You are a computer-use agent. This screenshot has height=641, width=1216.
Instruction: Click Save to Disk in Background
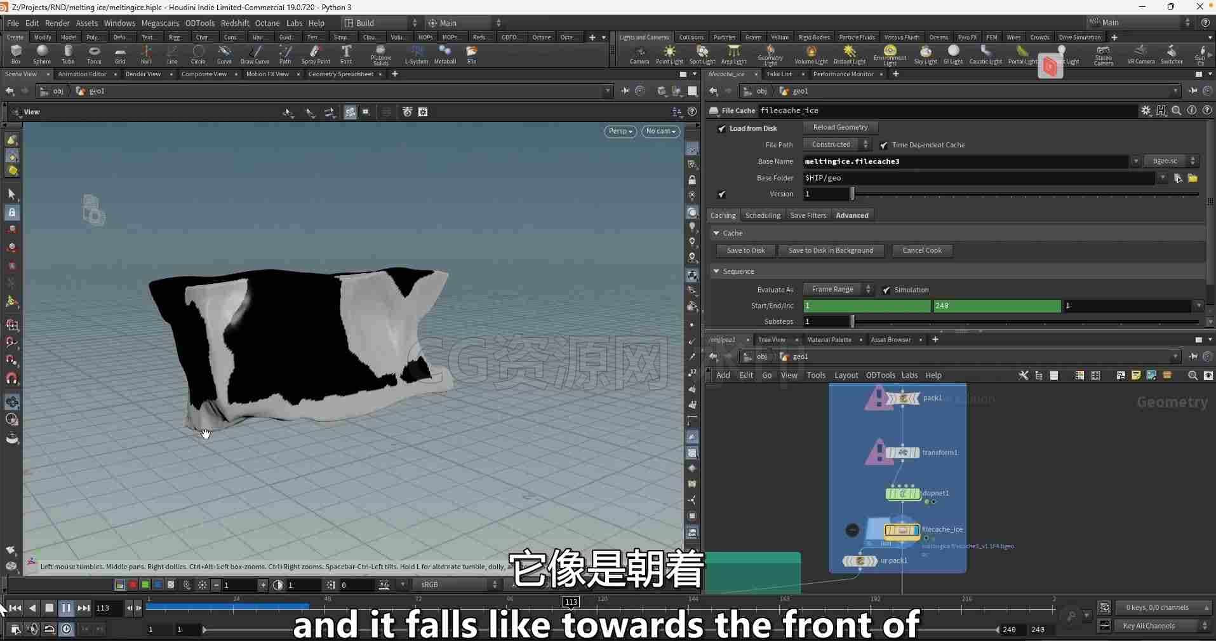[x=831, y=251]
